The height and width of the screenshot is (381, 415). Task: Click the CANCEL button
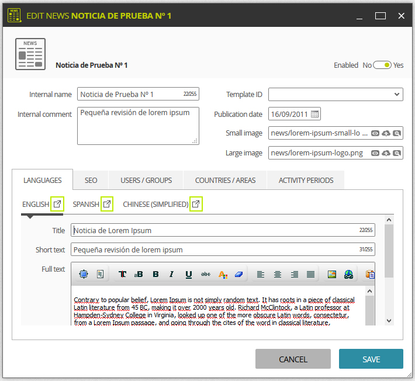293,359
